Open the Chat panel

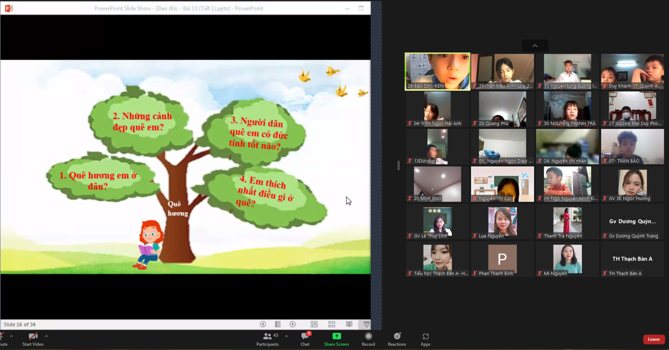[x=305, y=339]
